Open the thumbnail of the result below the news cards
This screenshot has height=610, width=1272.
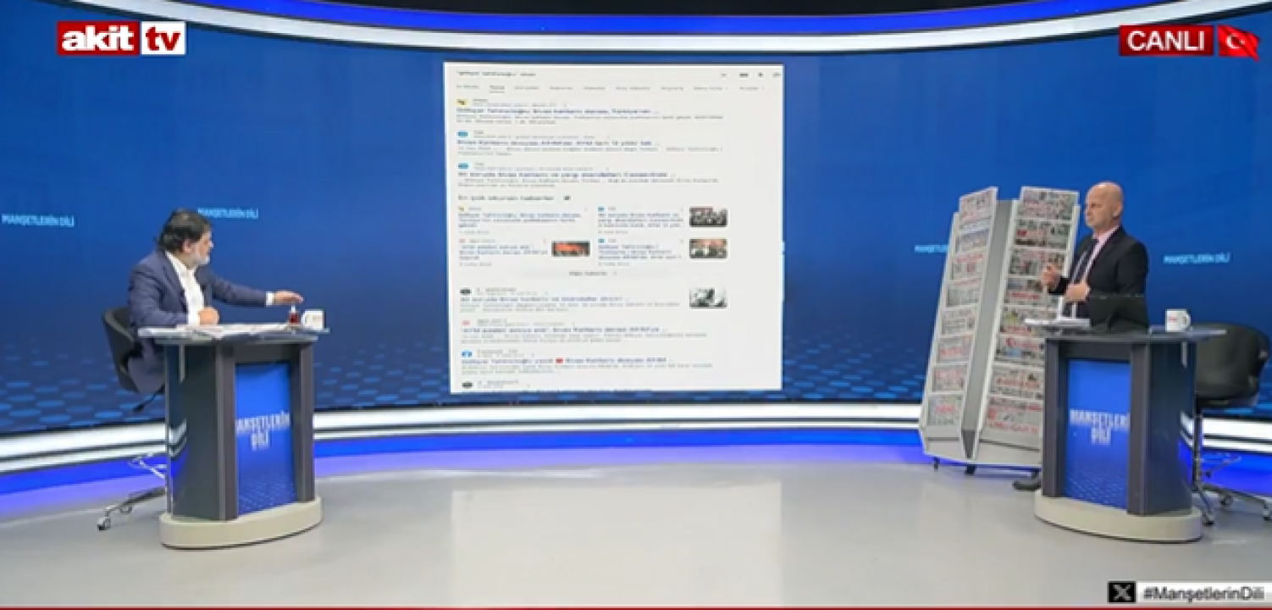(x=708, y=297)
